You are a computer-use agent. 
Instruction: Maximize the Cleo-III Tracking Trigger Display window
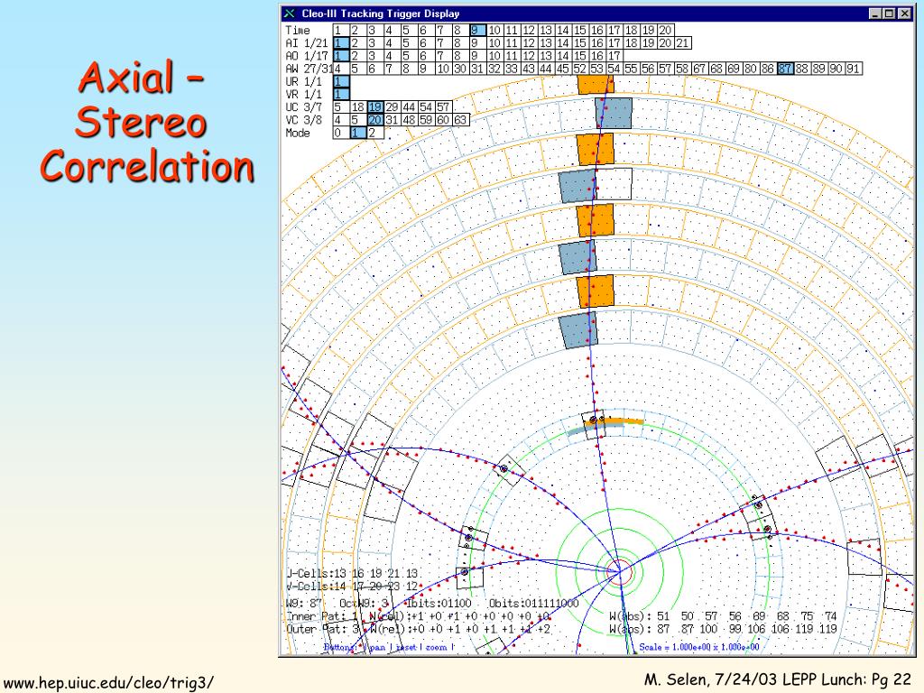[889, 14]
